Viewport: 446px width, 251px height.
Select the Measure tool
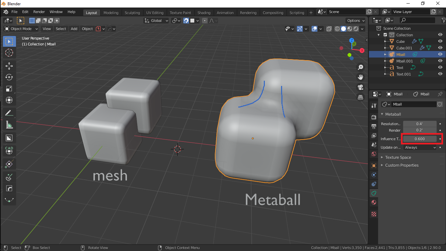coord(9,125)
